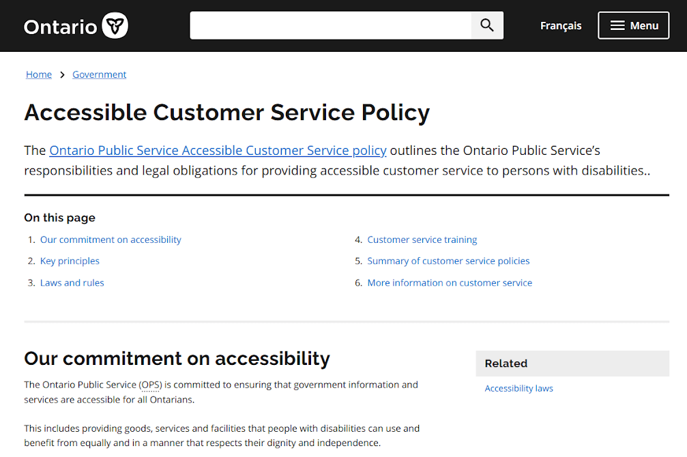Click the OPS abbreviation in the text
687x457 pixels.
(x=153, y=384)
